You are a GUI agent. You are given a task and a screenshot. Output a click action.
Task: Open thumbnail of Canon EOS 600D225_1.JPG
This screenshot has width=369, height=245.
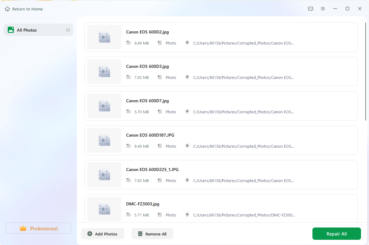point(104,175)
